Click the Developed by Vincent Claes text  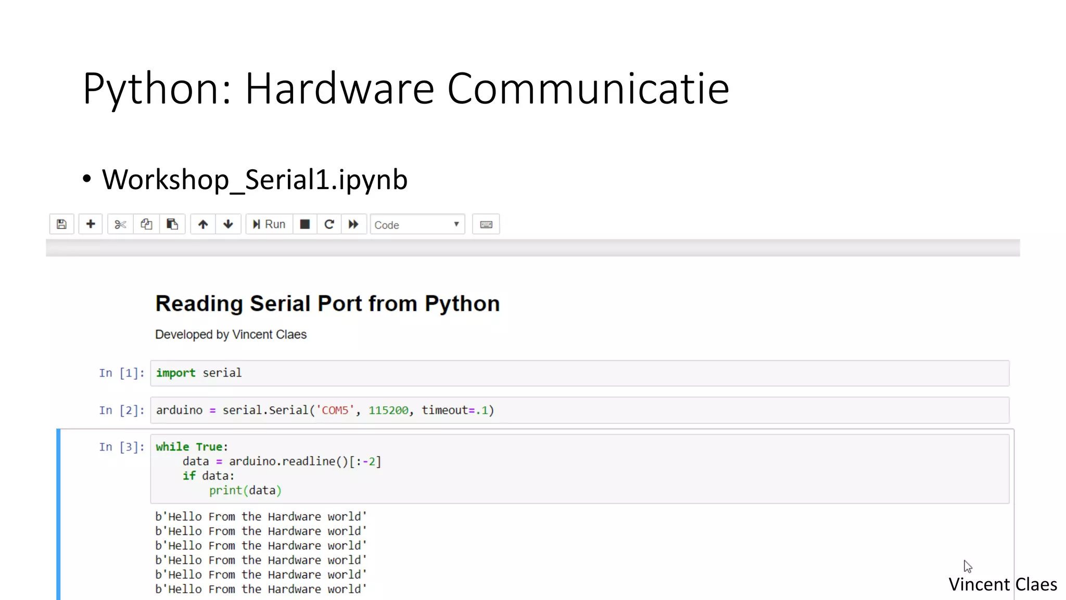pos(231,334)
